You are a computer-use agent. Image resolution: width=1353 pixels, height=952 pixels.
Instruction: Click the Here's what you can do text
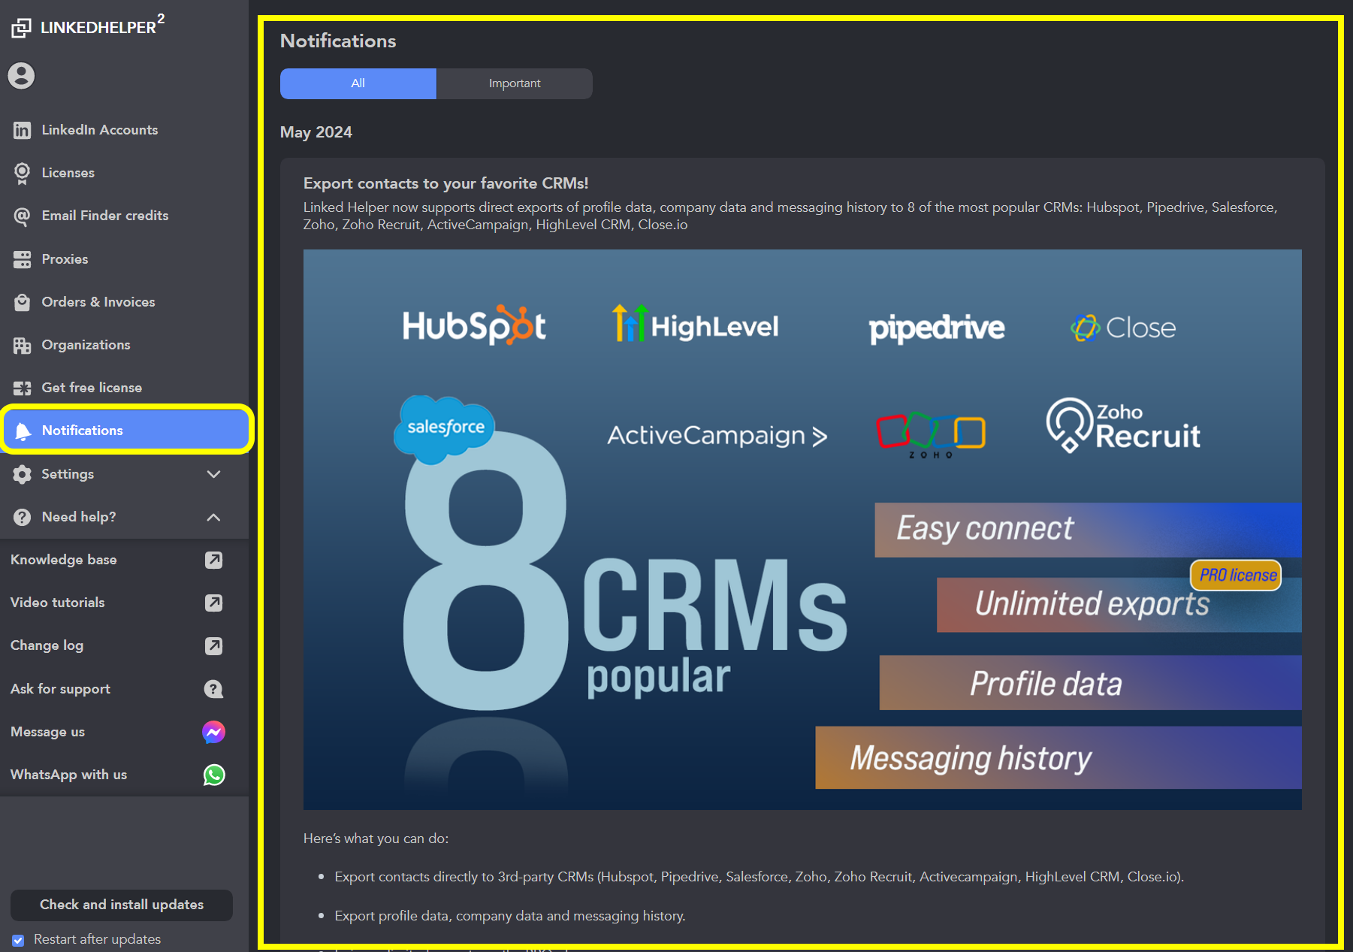click(x=376, y=839)
